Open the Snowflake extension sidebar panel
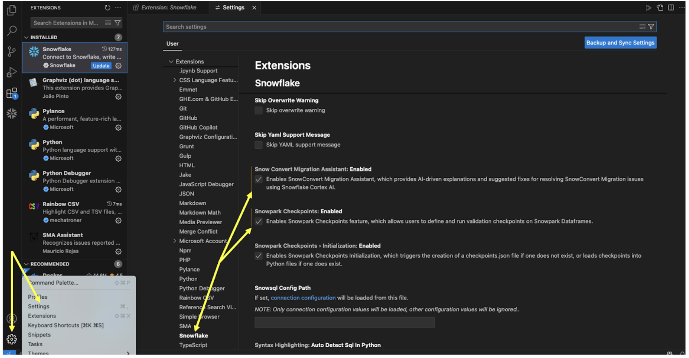689x358 pixels. [11, 113]
